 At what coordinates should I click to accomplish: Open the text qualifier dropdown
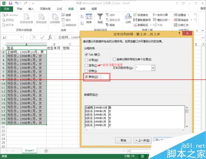click(153, 68)
